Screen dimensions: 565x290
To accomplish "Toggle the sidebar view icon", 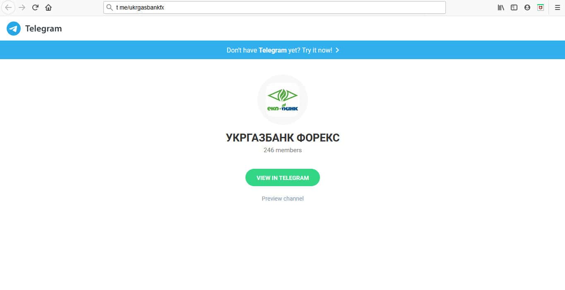I will tap(514, 7).
